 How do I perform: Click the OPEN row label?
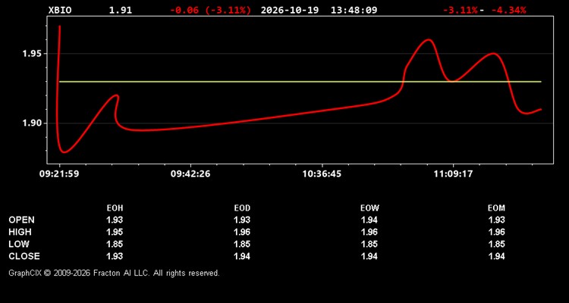pyautogui.click(x=22, y=220)
